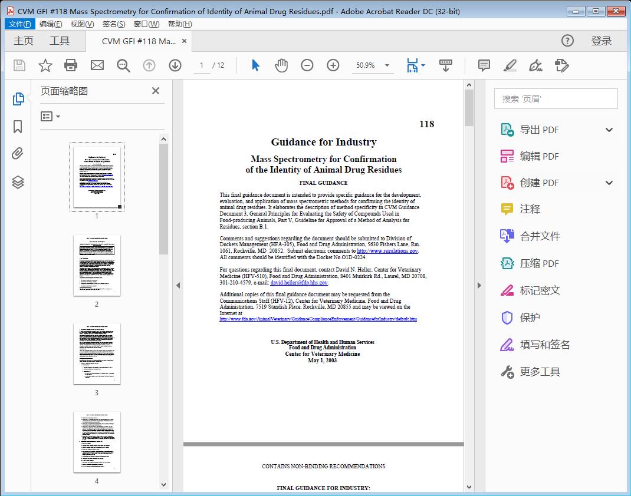Click the tools search input field
Screen dimensions: 631x496
coord(556,99)
